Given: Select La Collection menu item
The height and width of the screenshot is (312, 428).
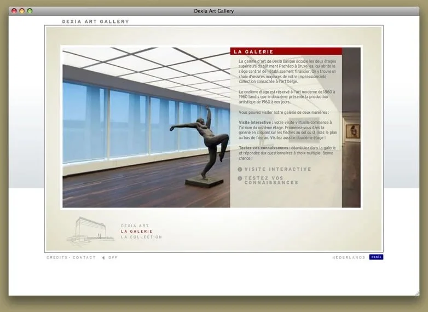Looking at the screenshot, I should pos(141,237).
